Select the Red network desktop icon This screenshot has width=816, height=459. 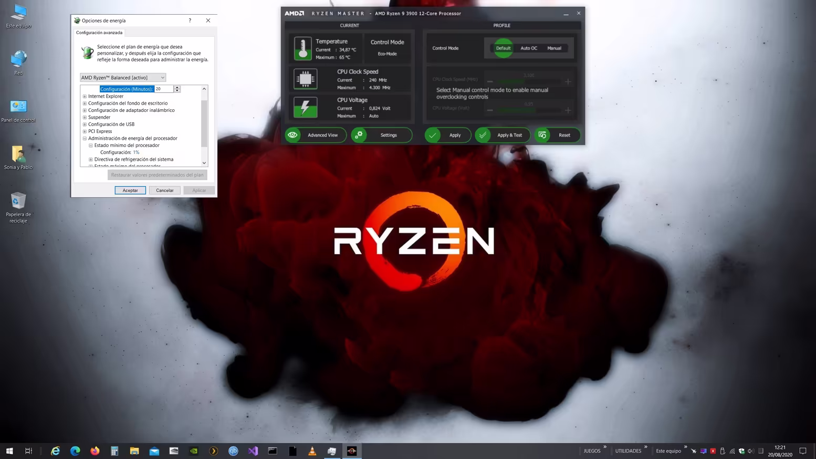coord(18,62)
